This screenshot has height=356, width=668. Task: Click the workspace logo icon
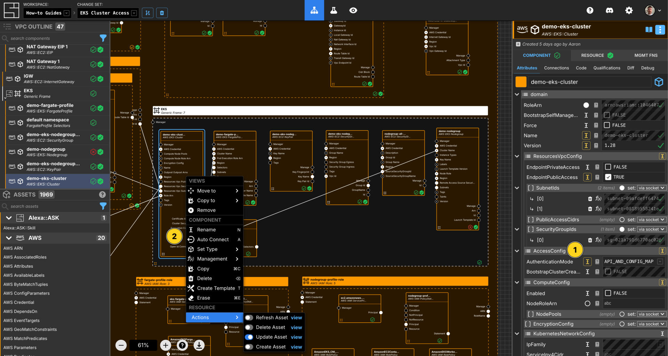click(11, 10)
